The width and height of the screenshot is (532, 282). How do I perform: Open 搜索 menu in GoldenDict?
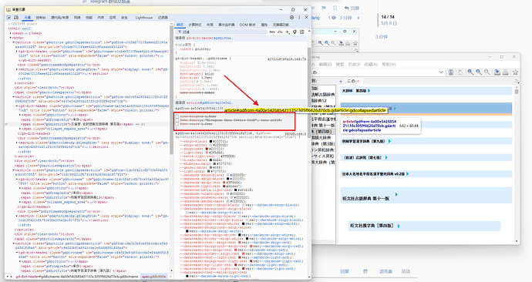point(339,64)
